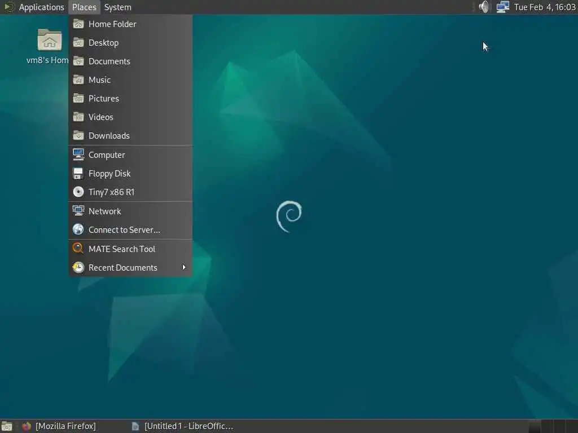Viewport: 578px width, 433px height.
Task: Click the Connect to Server globe icon
Action: pyautogui.click(x=78, y=230)
